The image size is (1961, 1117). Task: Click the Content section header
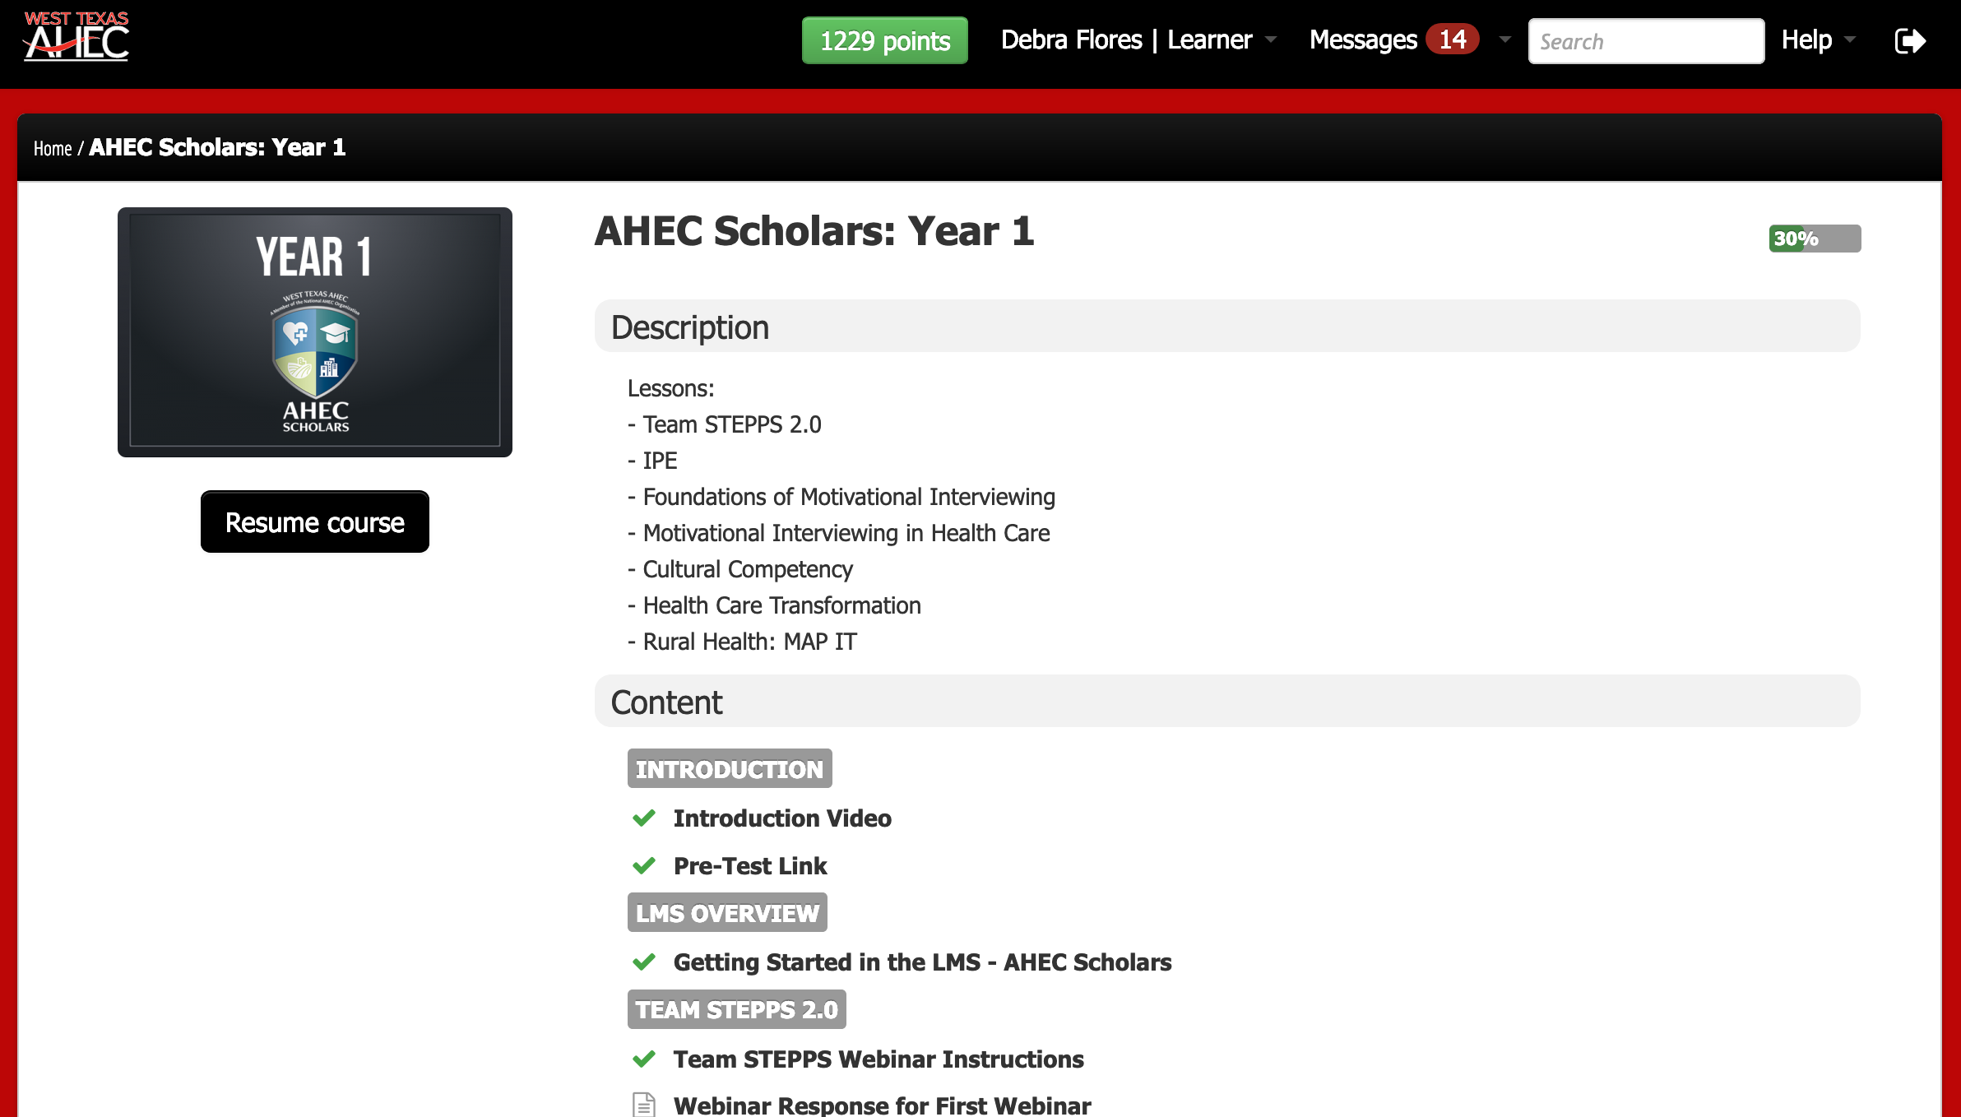coord(1227,702)
